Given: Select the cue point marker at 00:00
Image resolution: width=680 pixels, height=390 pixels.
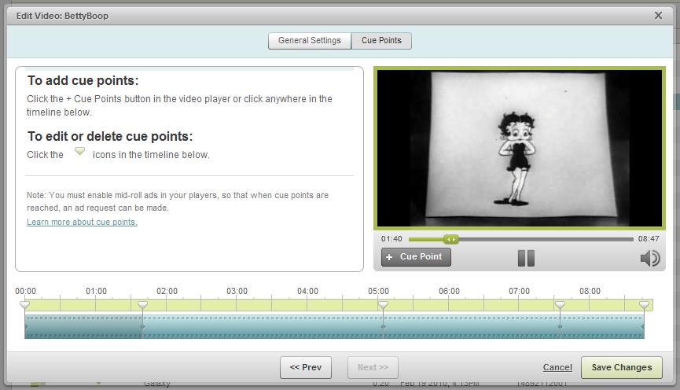Looking at the screenshot, I should [24, 305].
